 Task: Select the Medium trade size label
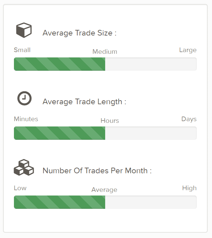(x=105, y=51)
